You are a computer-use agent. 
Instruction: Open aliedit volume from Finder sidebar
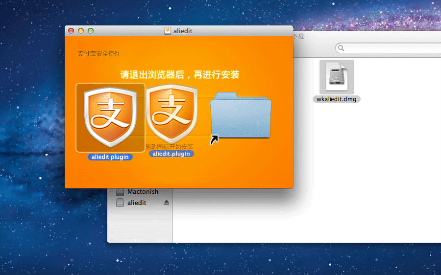pyautogui.click(x=137, y=203)
